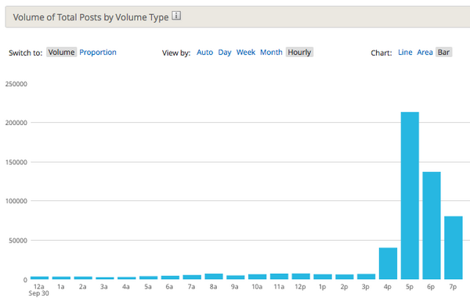470x305 pixels.
Task: Select the Bar chart type
Action: point(443,52)
